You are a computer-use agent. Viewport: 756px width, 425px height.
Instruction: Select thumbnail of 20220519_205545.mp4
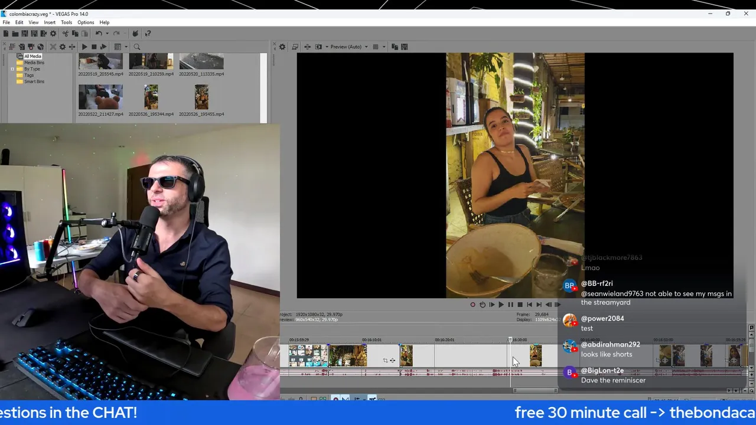(x=100, y=61)
